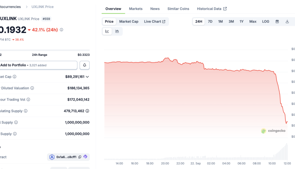Click Fully Diluted Valuation info icon
Image resolution: width=295 pixels, height=169 pixels.
click(x=32, y=88)
